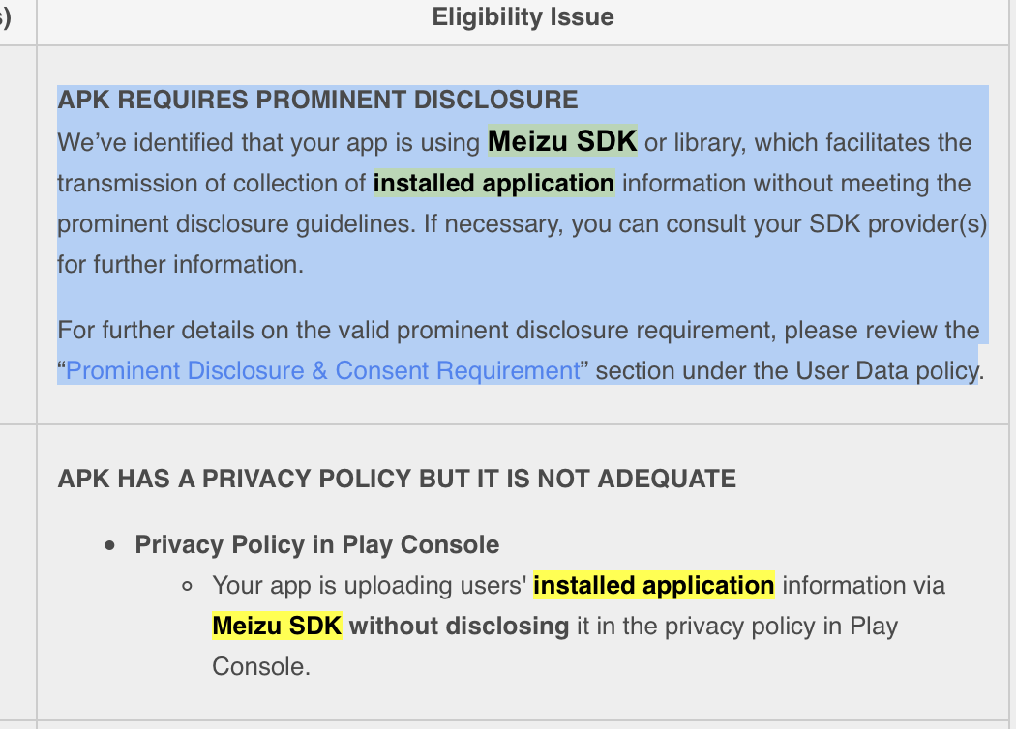The height and width of the screenshot is (729, 1016).
Task: Click the APK REQUIRES PROMINENT DISCLOSURE heading
Action: (317, 100)
